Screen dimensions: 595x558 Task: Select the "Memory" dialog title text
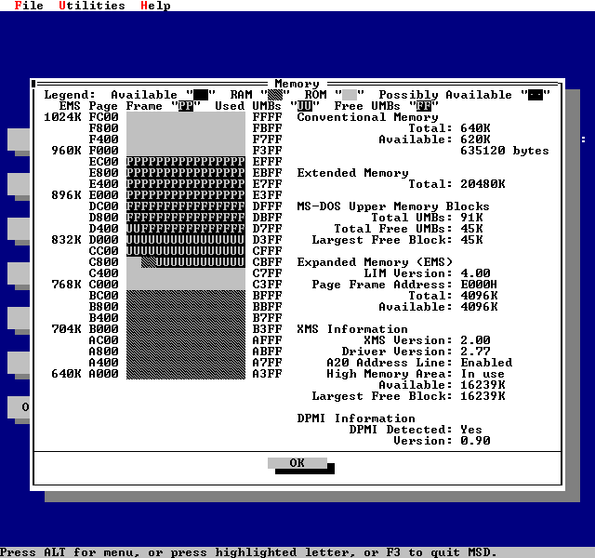297,84
